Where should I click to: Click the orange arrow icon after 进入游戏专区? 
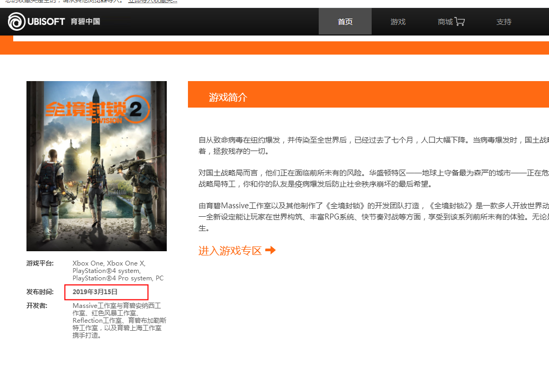pyautogui.click(x=271, y=251)
